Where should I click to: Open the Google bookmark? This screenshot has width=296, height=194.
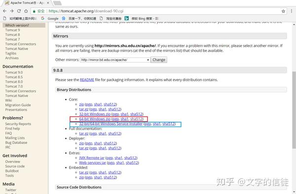50,18
